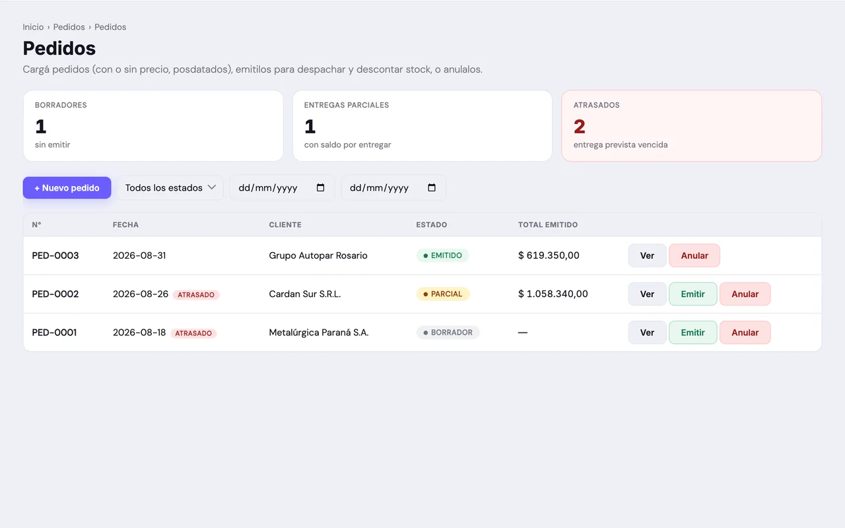
Task: Click client Metalúrgica Paraná S.A.
Action: pyautogui.click(x=319, y=332)
